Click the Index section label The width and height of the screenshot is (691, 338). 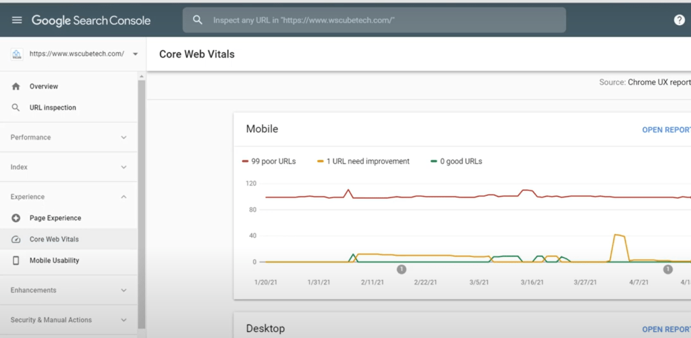pos(19,167)
